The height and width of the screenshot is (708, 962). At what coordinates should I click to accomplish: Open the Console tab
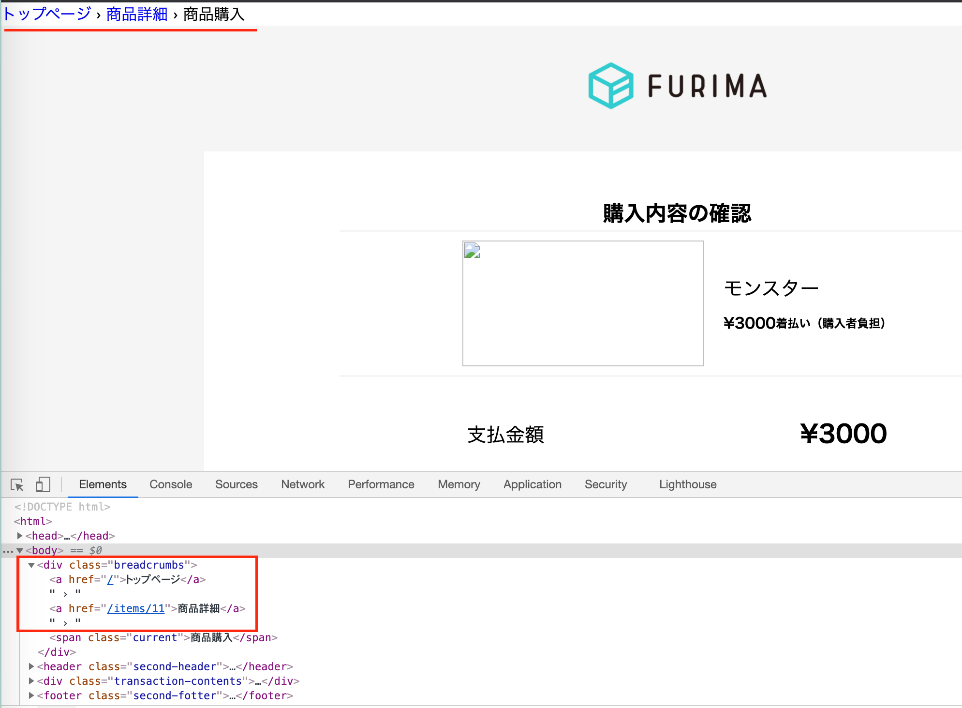[x=171, y=484]
